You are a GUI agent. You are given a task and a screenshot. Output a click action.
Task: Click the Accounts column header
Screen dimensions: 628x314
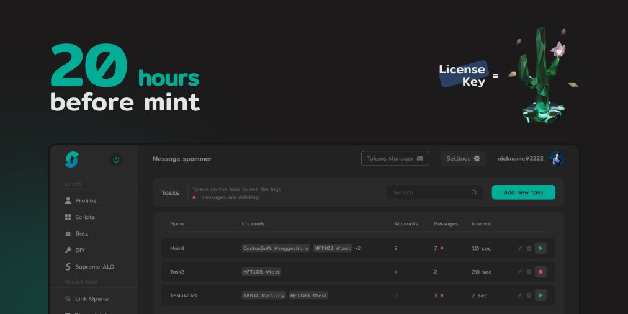click(406, 223)
